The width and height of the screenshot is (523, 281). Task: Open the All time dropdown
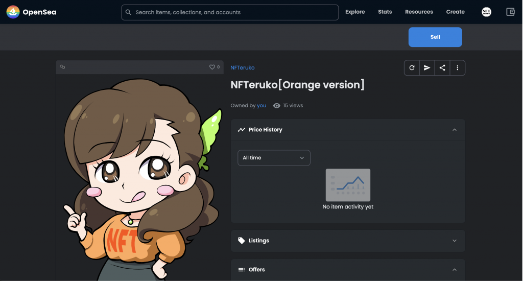click(274, 158)
